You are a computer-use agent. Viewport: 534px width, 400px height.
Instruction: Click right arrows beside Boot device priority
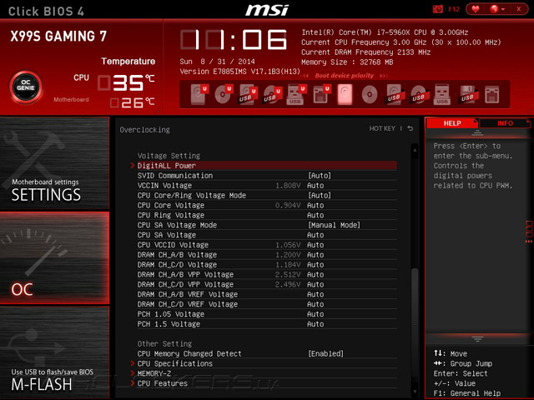click(384, 76)
